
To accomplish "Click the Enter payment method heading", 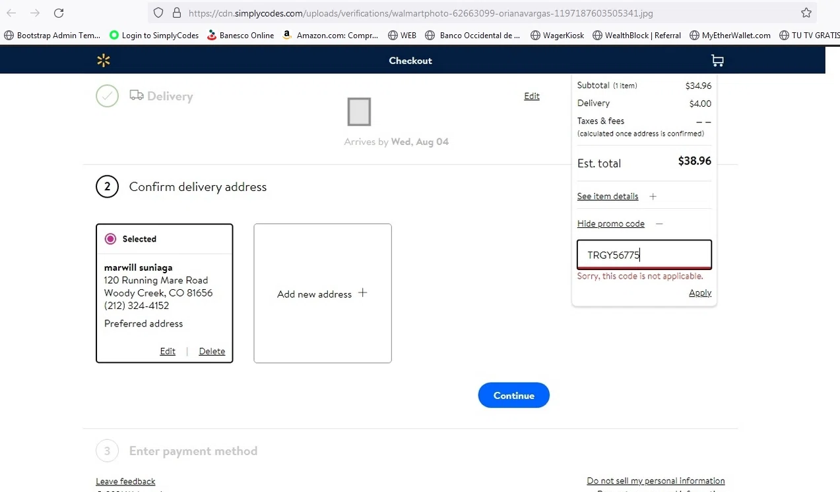I will [x=193, y=451].
